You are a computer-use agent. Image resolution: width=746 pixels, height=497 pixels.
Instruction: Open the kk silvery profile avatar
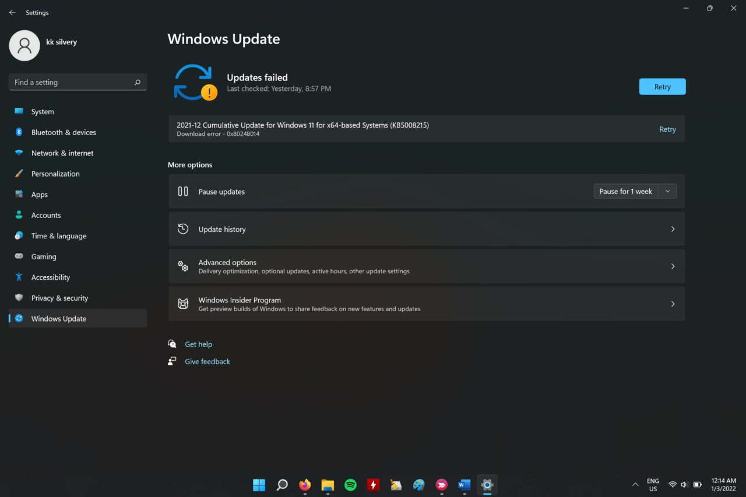pos(24,45)
